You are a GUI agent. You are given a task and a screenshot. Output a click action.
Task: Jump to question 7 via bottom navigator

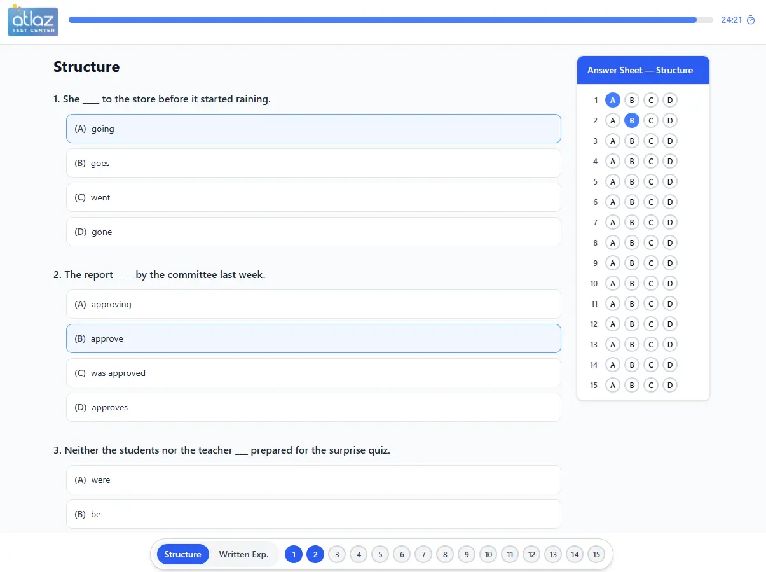423,554
